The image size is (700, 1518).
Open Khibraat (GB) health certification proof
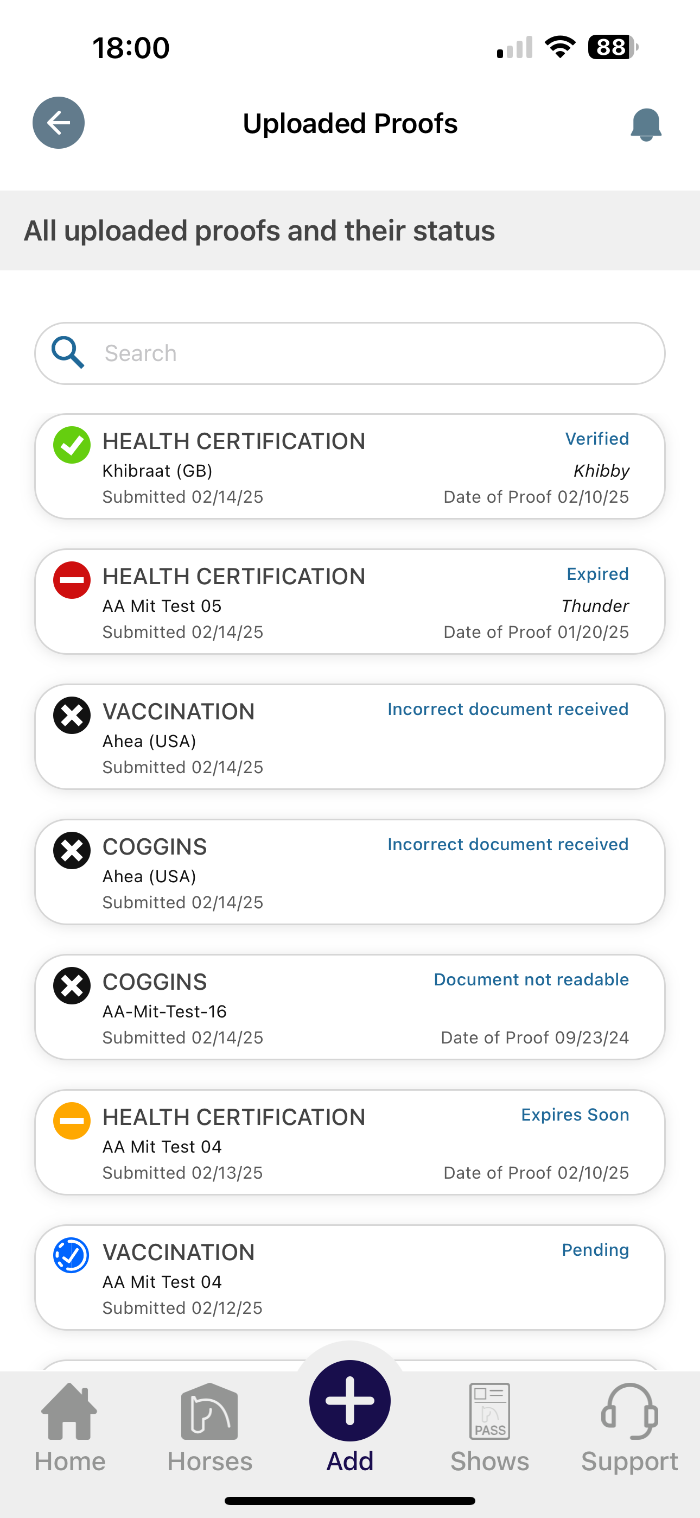tap(350, 466)
